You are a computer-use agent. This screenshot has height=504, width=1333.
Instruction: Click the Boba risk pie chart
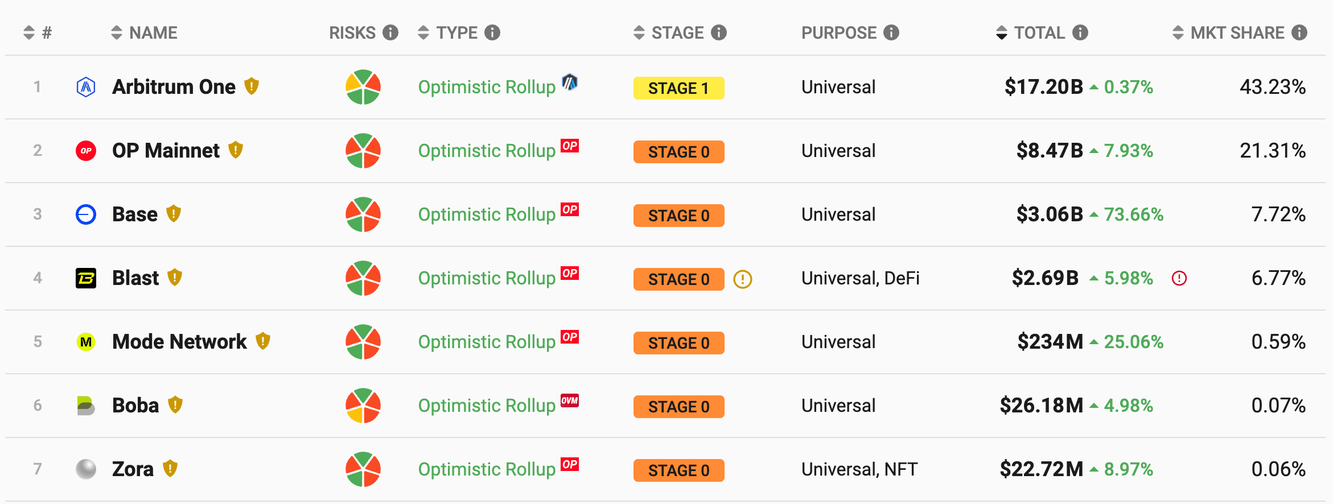point(363,406)
